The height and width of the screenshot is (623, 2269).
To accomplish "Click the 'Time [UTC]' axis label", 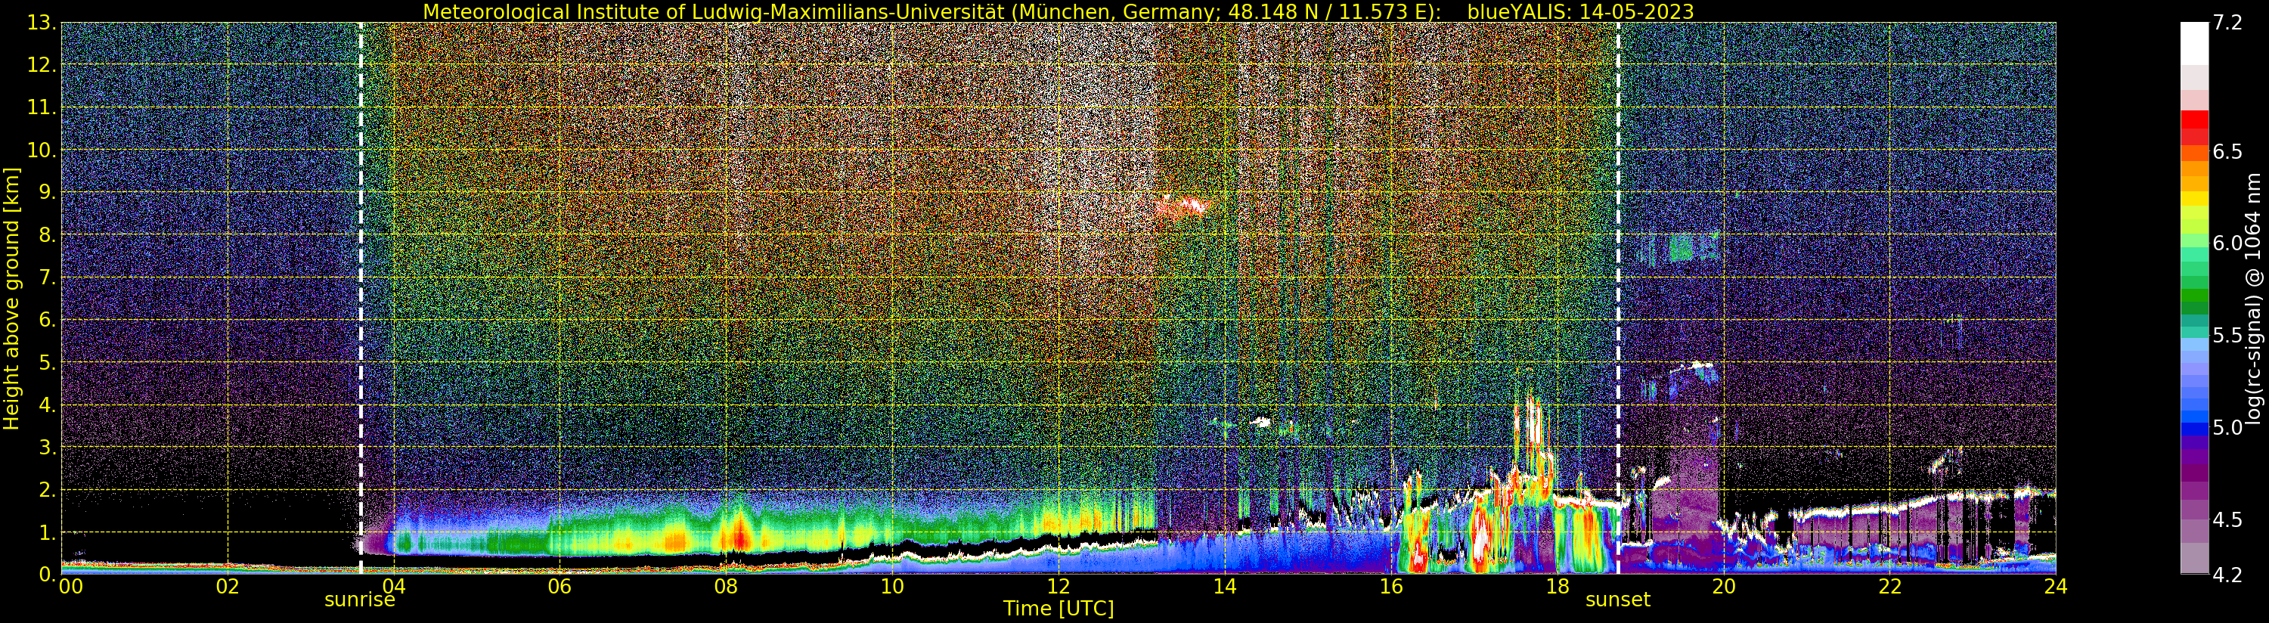I will coord(1059,609).
